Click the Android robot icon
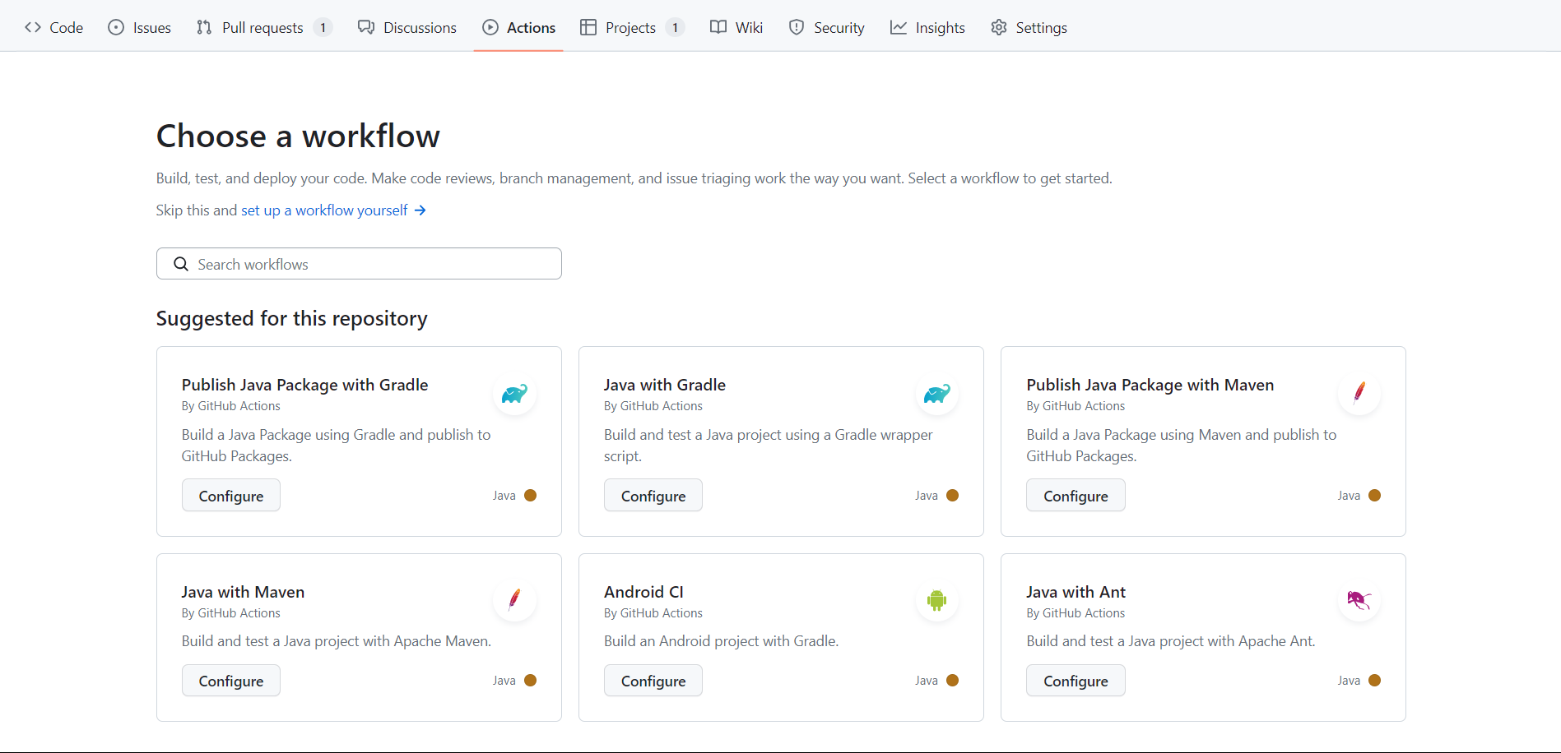Viewport: 1561px width, 753px height. [x=937, y=600]
